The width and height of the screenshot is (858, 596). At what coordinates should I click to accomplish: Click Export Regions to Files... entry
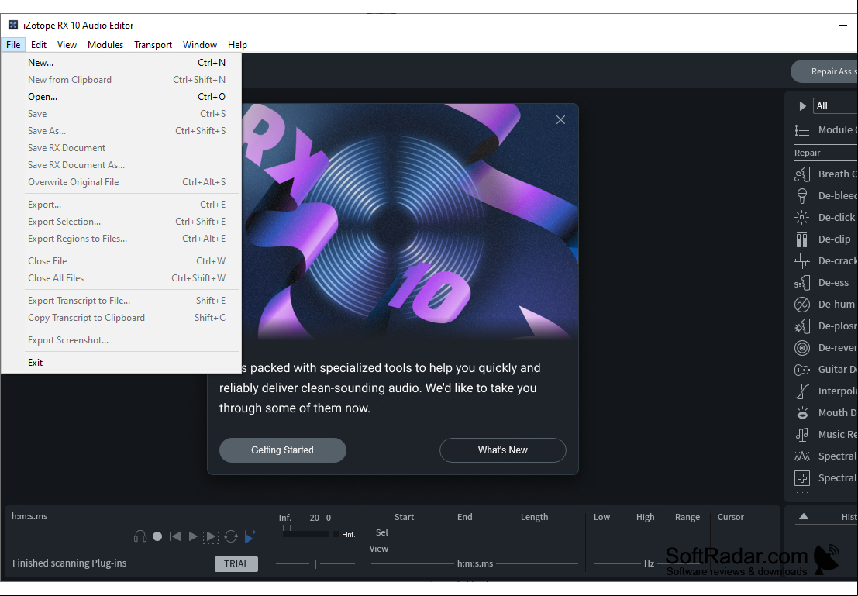tap(121, 239)
